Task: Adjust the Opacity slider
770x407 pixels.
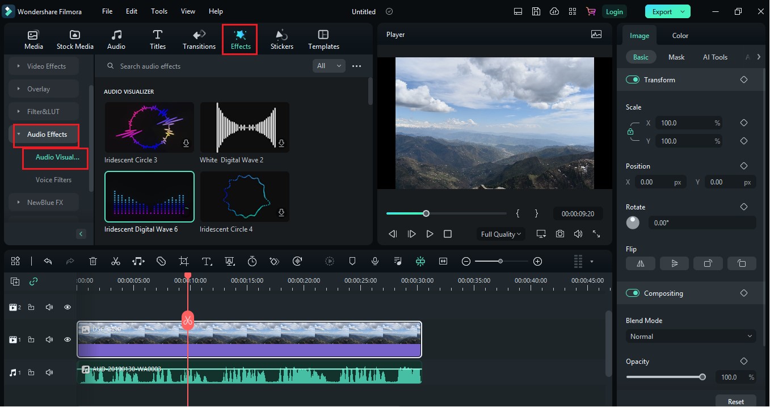Action: 666,377
